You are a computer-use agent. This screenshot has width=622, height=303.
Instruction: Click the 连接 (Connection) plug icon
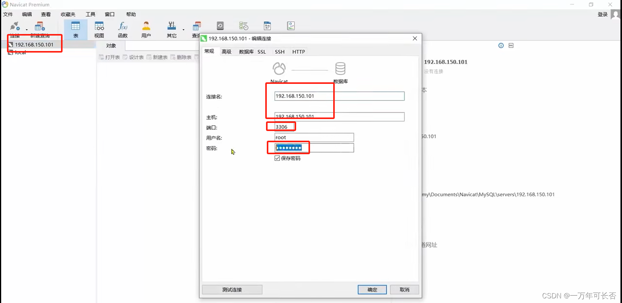pos(15,26)
